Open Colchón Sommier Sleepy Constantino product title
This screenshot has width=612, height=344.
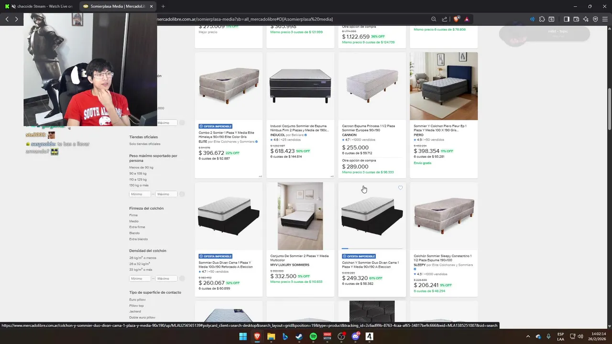click(x=443, y=258)
